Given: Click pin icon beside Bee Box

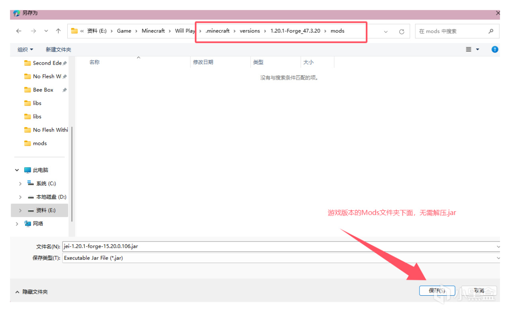Looking at the screenshot, I should [65, 90].
